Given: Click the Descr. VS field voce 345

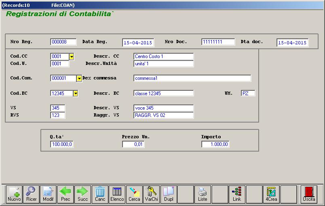Looking at the screenshot, I should (164, 108).
